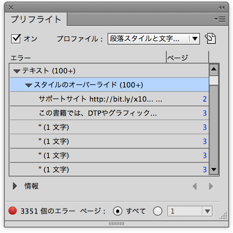Click scrollbar down arrow in error list
This screenshot has height=233, width=233.
tap(214, 169)
